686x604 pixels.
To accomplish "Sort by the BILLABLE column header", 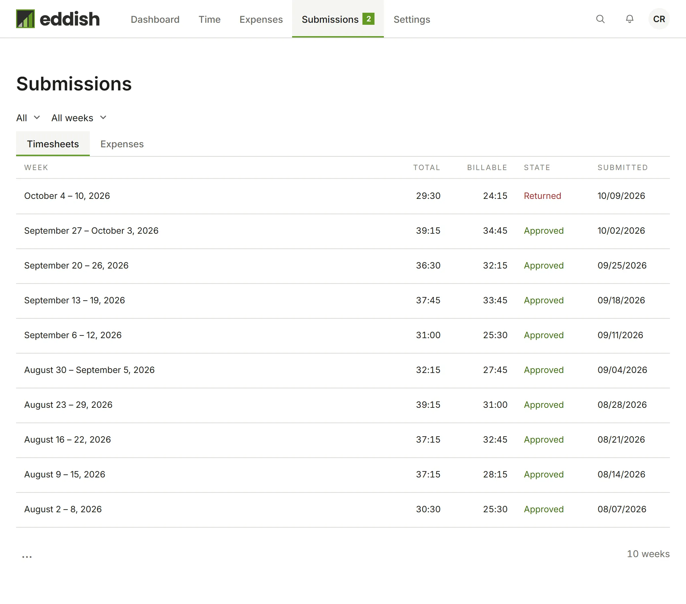I will click(487, 167).
